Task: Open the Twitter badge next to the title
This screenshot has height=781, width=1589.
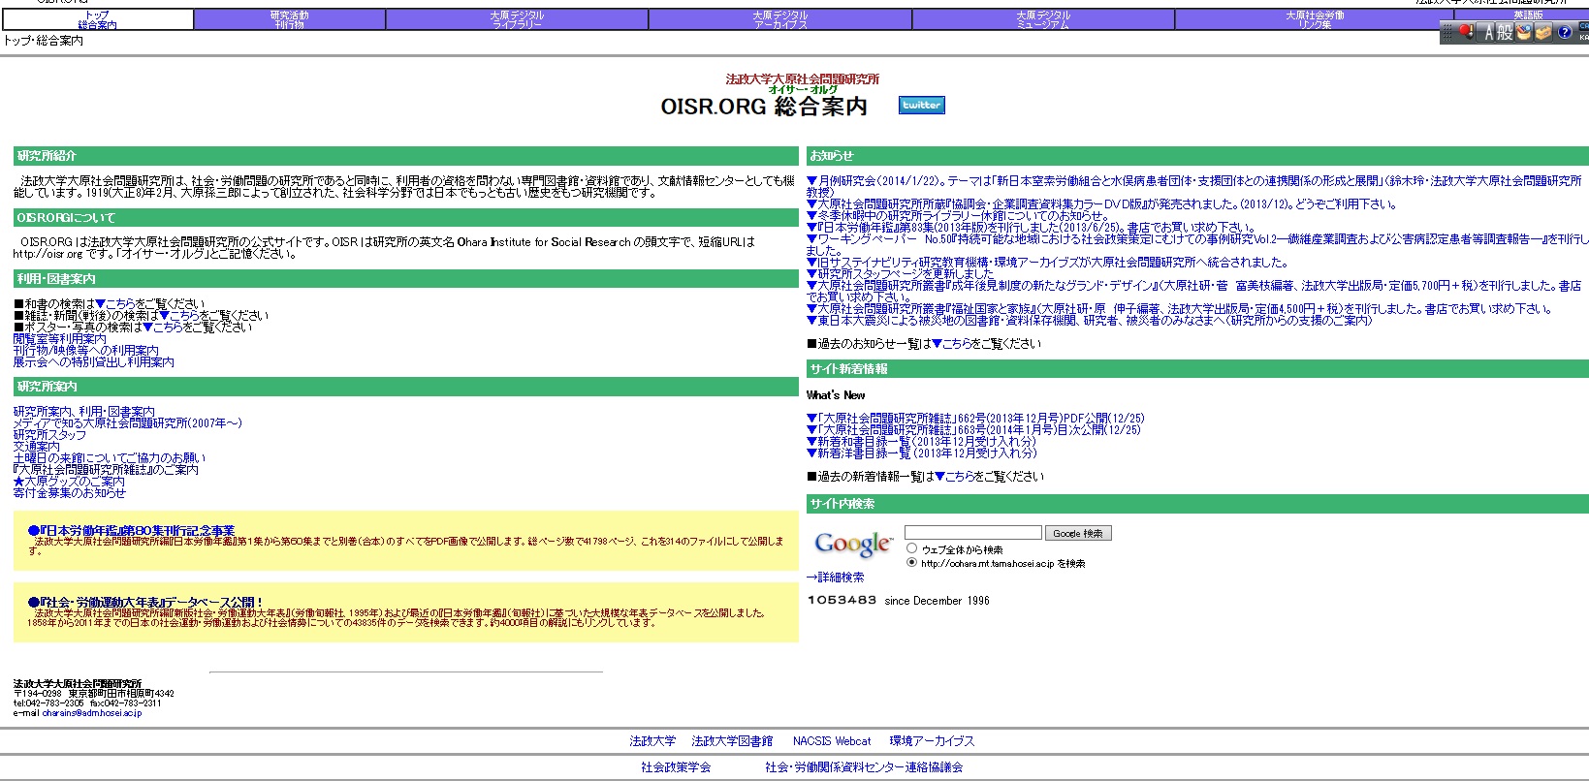Action: pyautogui.click(x=921, y=105)
